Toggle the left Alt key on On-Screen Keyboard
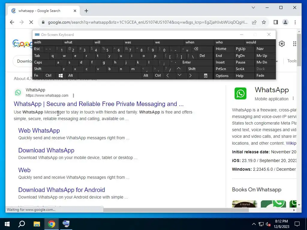The width and height of the screenshot is (307, 230). (x=72, y=75)
